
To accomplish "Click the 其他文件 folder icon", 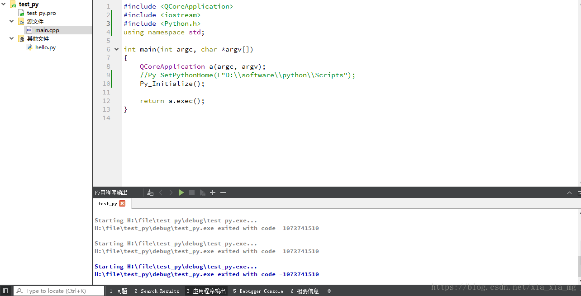I will 21,39.
